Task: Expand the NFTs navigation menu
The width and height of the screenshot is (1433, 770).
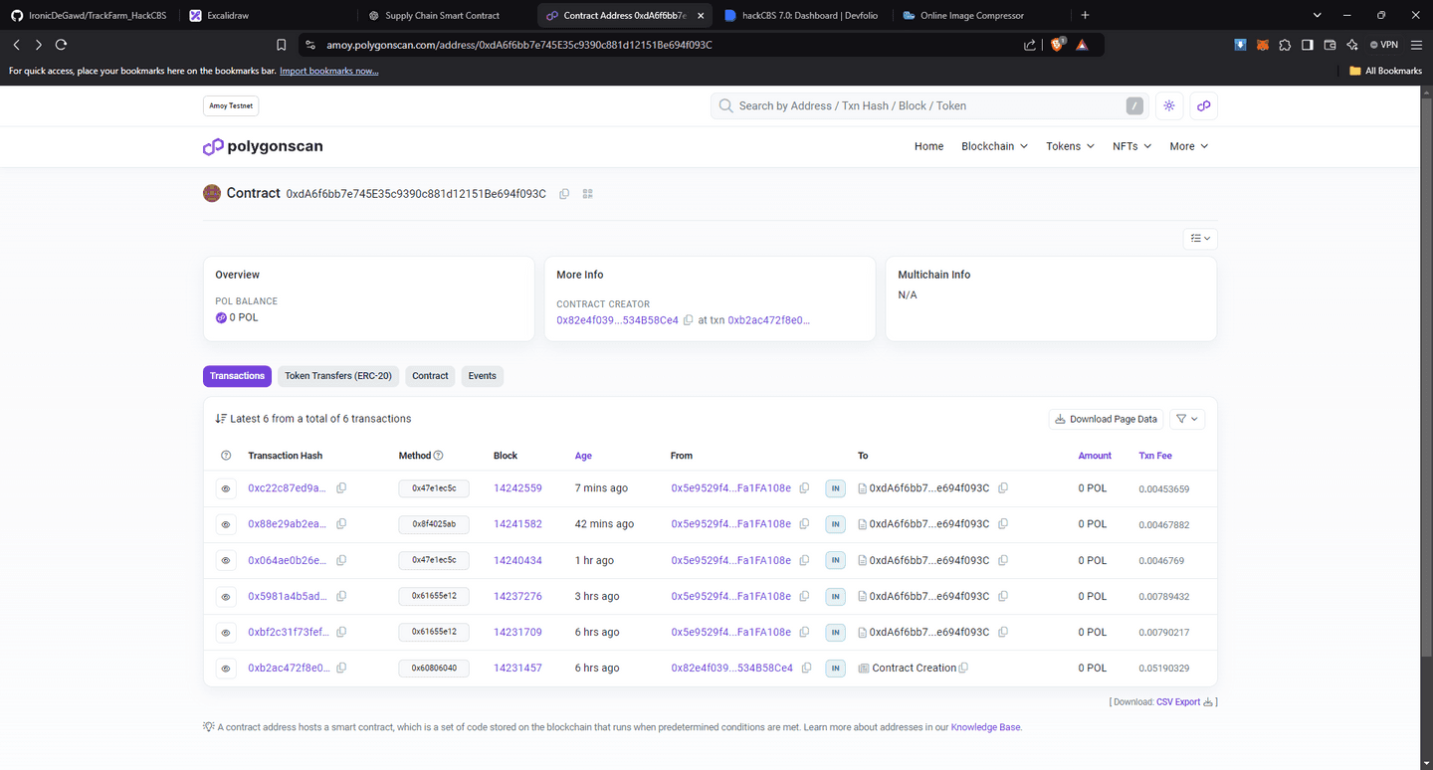Action: 1131,146
